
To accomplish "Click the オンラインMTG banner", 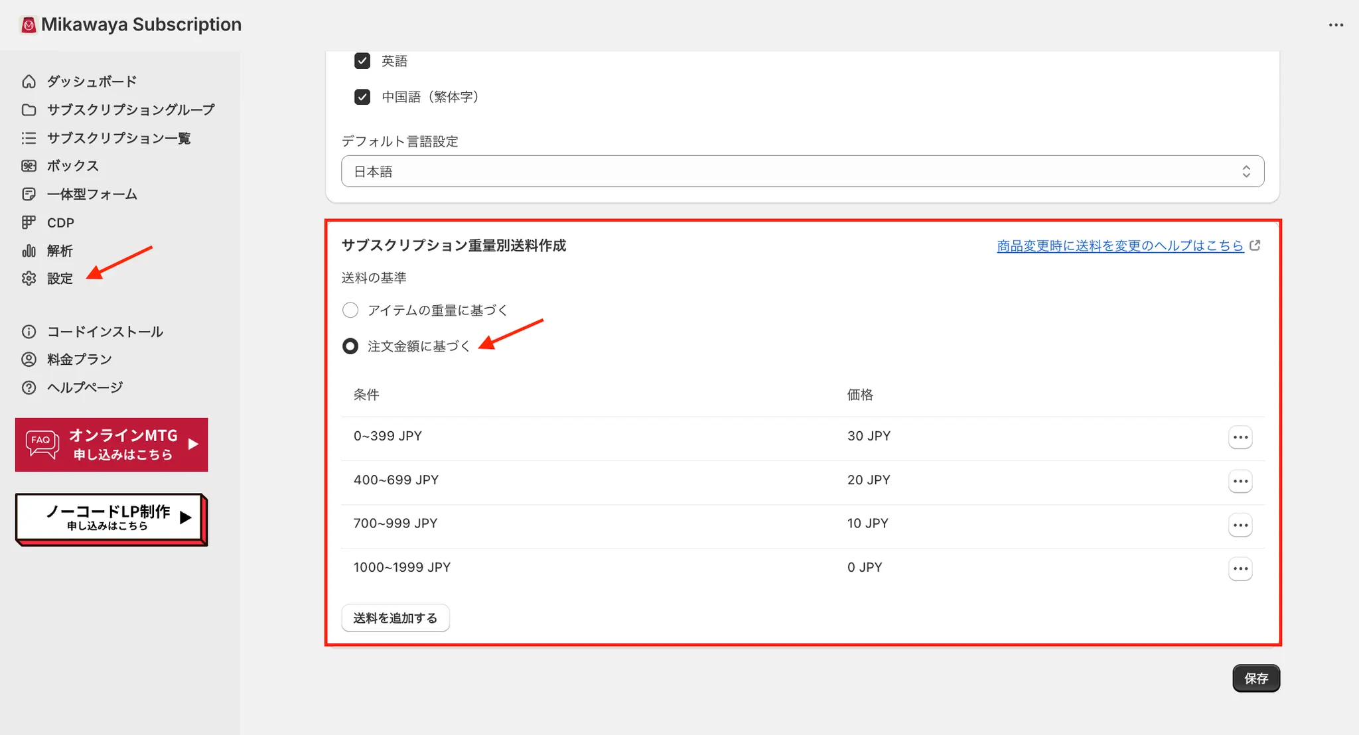I will (111, 444).
